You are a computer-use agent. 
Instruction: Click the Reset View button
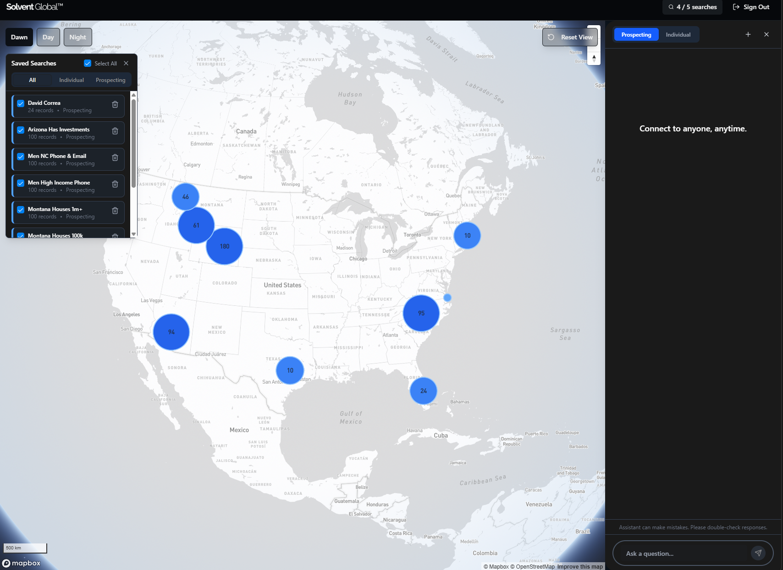tap(570, 37)
